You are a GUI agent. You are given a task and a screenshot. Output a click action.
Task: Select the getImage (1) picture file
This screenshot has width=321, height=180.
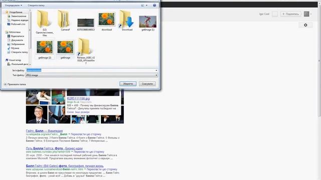point(147,23)
